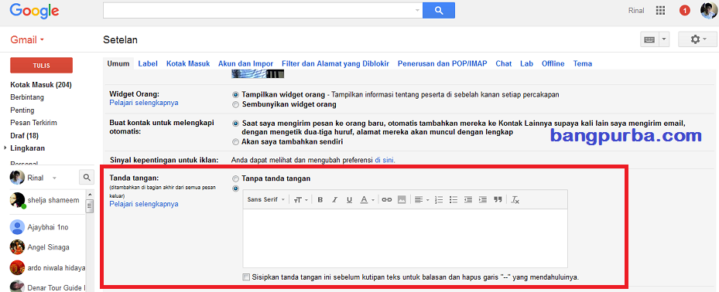719x292 pixels.
Task: Switch to the Tema tab
Action: tap(582, 63)
